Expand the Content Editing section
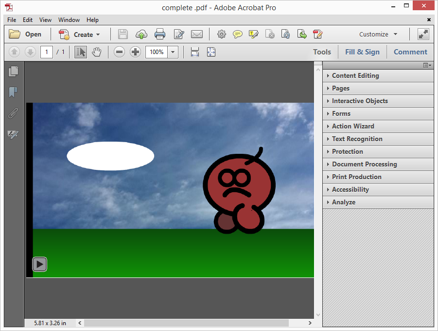The image size is (438, 331). [x=378, y=75]
